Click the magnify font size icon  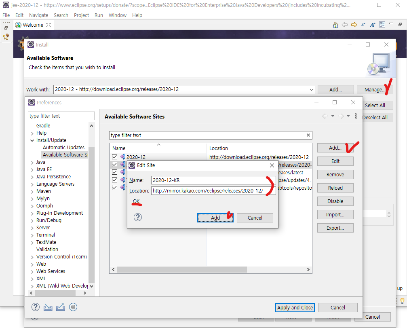click(373, 25)
